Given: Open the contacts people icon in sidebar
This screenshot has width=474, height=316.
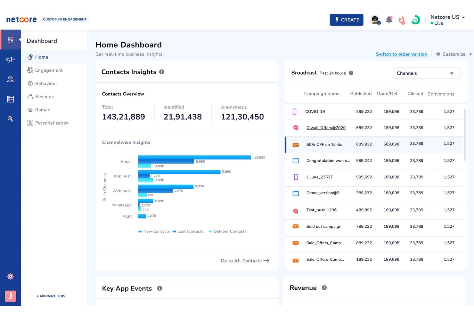Looking at the screenshot, I should click(x=11, y=79).
